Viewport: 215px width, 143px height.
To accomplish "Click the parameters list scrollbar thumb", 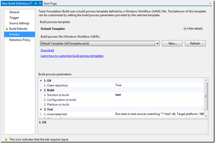I will click(x=206, y=96).
